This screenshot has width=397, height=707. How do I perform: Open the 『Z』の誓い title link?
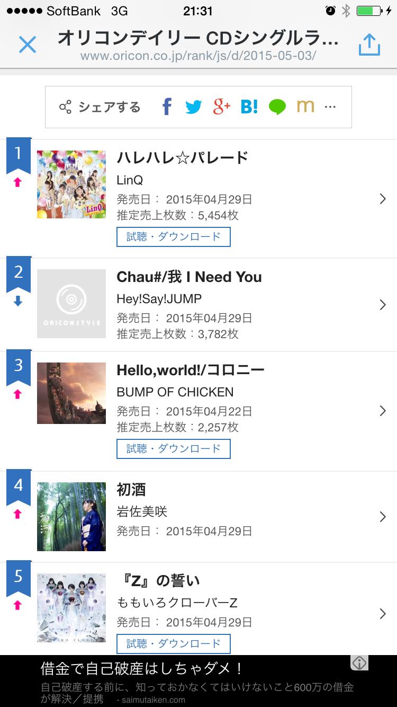(158, 581)
